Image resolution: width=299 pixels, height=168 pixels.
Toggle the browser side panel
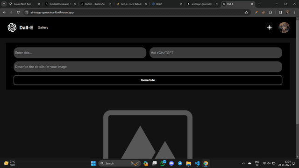(x=280, y=13)
